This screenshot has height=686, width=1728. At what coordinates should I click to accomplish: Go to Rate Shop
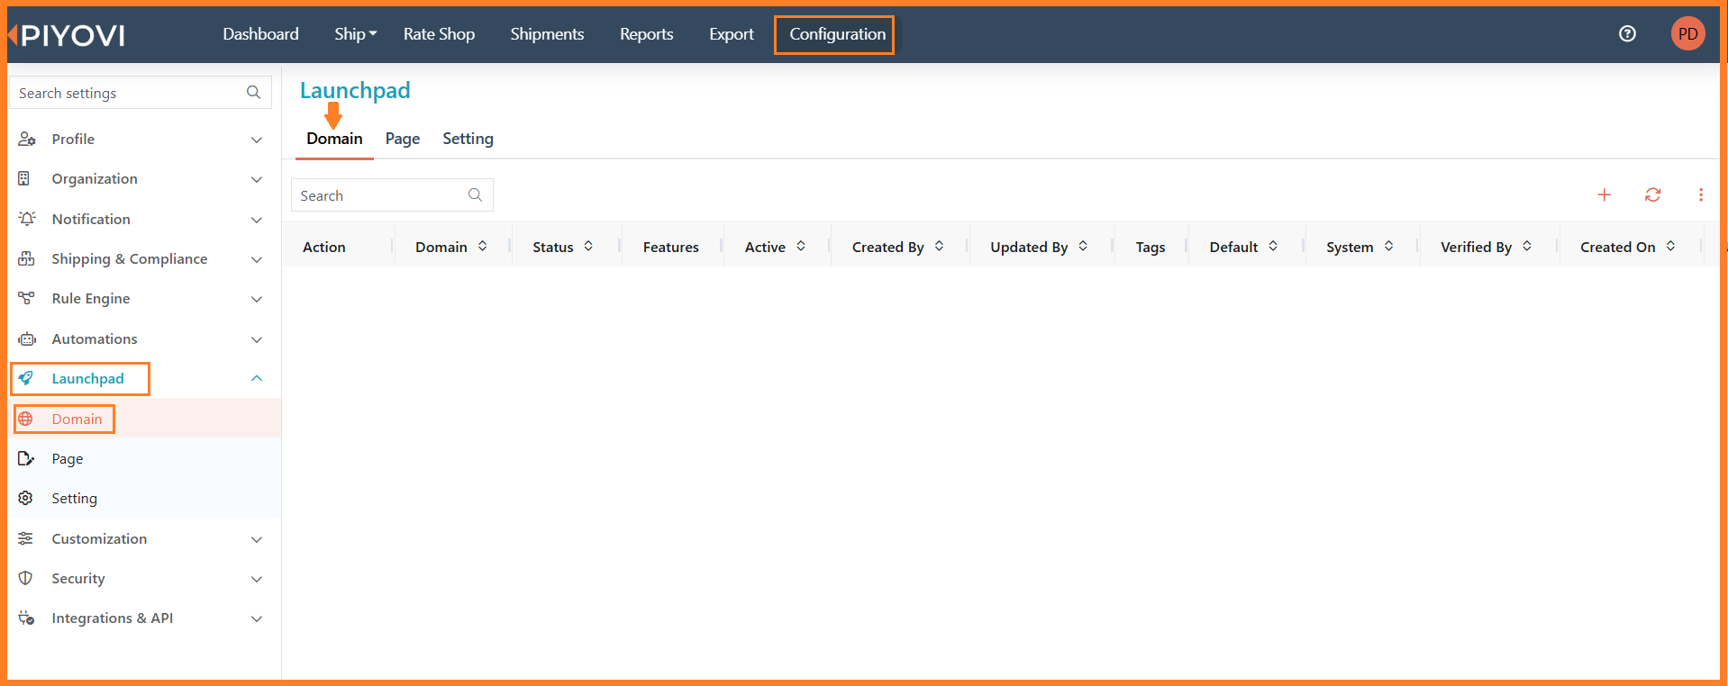click(439, 34)
